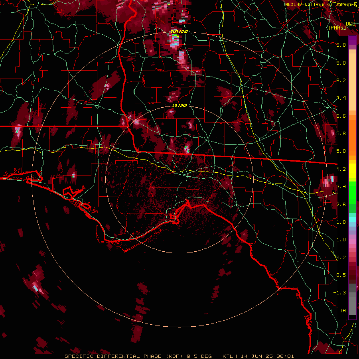
Task: Click the 9.8 value on the scale
Action: (x=341, y=45)
